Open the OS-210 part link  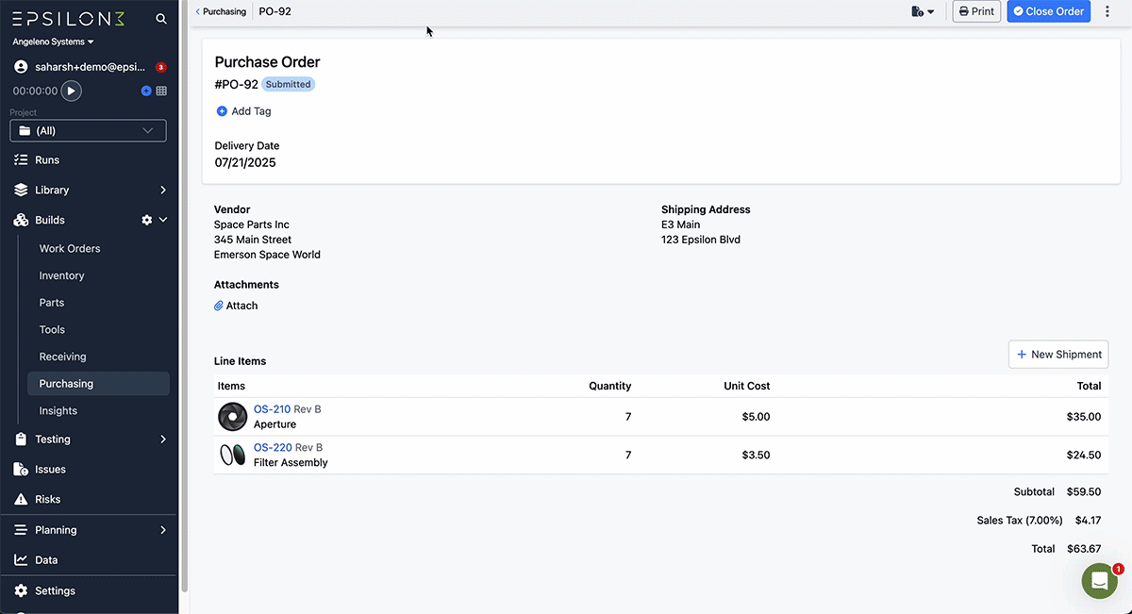pyautogui.click(x=272, y=409)
